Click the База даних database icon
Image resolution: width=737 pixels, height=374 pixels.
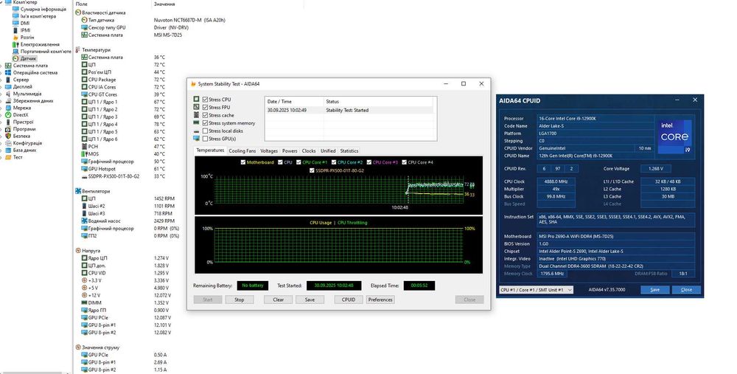click(x=8, y=150)
